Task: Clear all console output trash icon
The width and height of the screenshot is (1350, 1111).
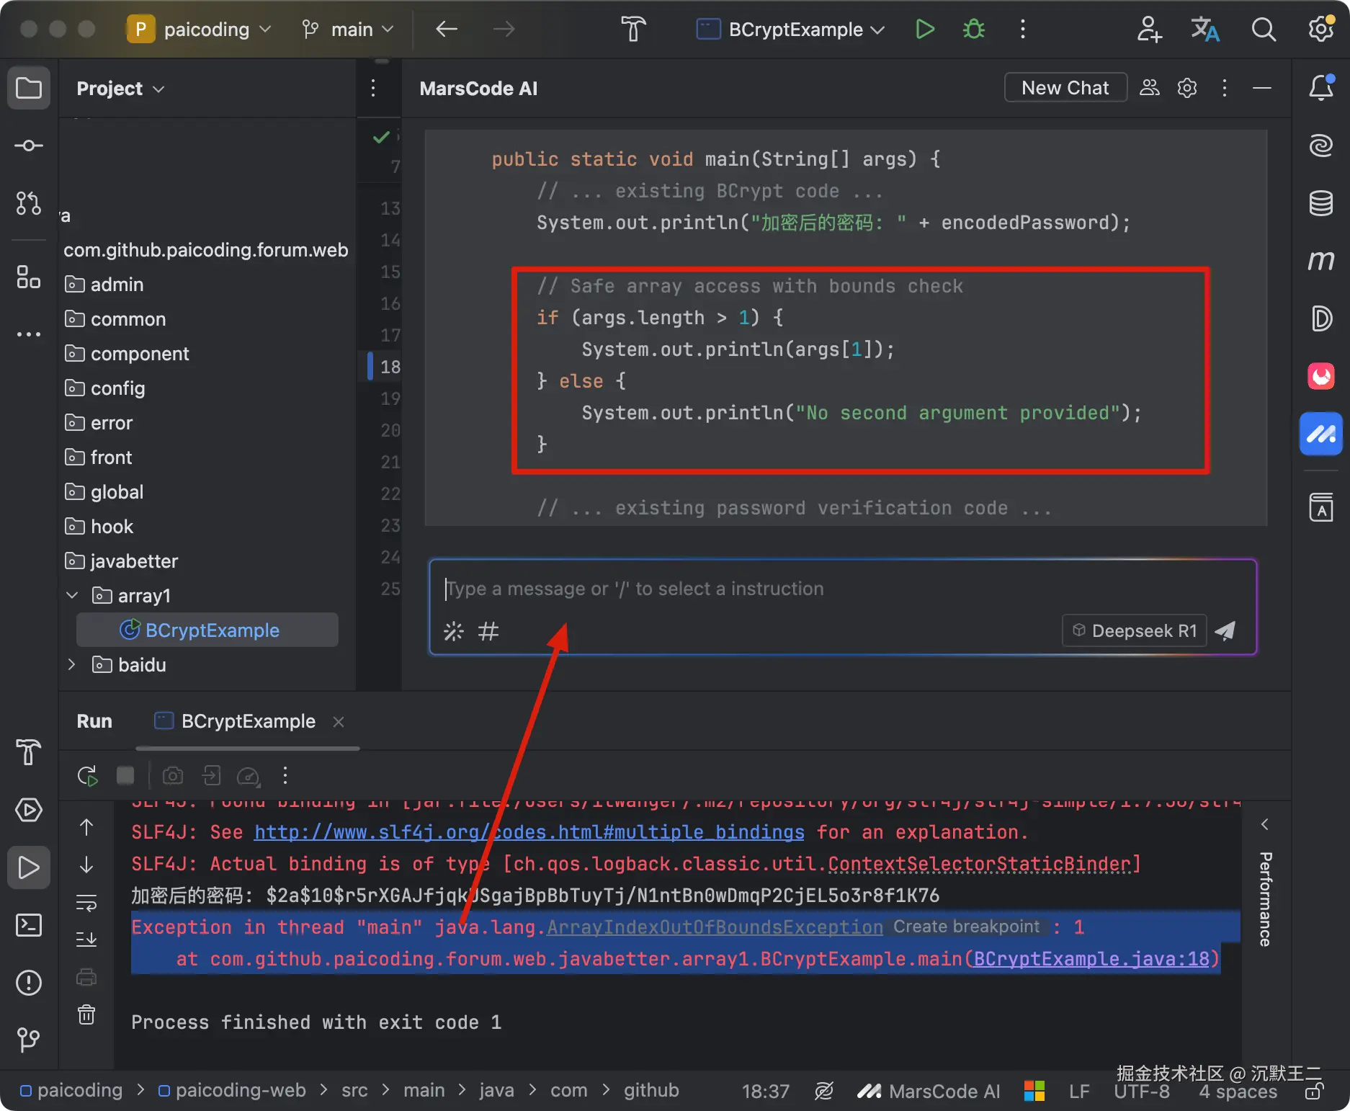Action: click(x=86, y=1014)
